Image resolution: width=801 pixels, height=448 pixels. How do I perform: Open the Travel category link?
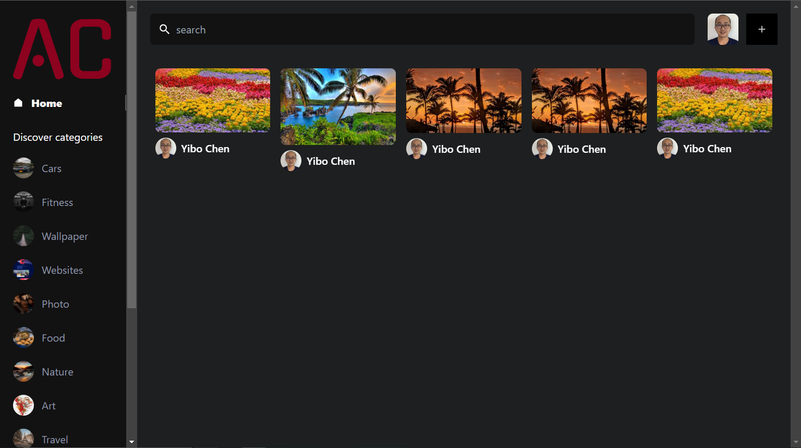click(55, 439)
